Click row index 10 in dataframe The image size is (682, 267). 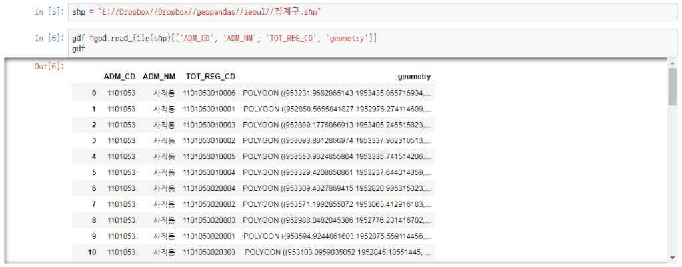(x=92, y=252)
